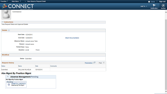Click the Abs Mgmt By Position Mgmt heading
This screenshot has width=167, height=94.
(x=16, y=73)
